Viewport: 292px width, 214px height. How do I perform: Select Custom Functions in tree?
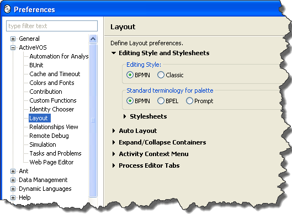pyautogui.click(x=53, y=100)
